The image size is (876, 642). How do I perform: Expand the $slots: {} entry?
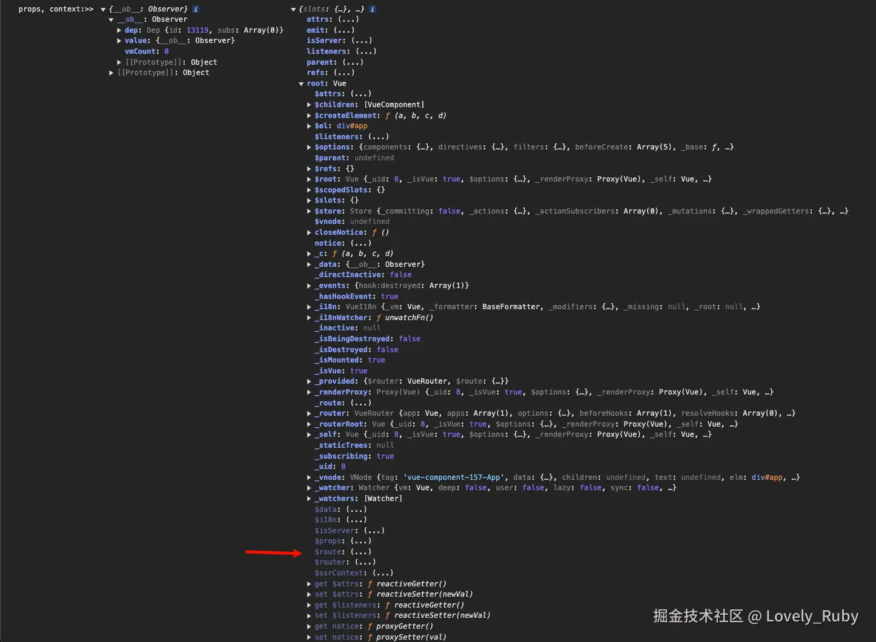pyautogui.click(x=309, y=201)
